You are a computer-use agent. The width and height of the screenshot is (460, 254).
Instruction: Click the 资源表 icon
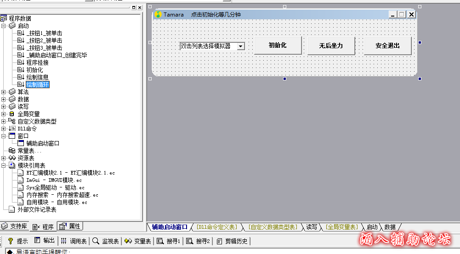[12, 158]
